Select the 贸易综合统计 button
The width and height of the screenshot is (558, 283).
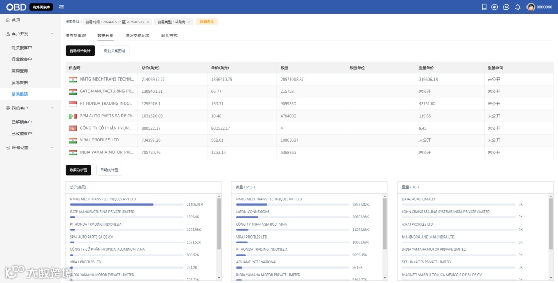[x=80, y=51]
